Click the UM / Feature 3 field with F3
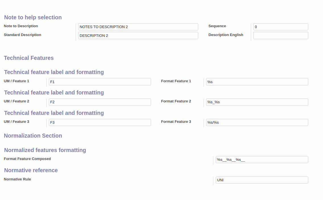323x200 pixels. pyautogui.click(x=100, y=123)
